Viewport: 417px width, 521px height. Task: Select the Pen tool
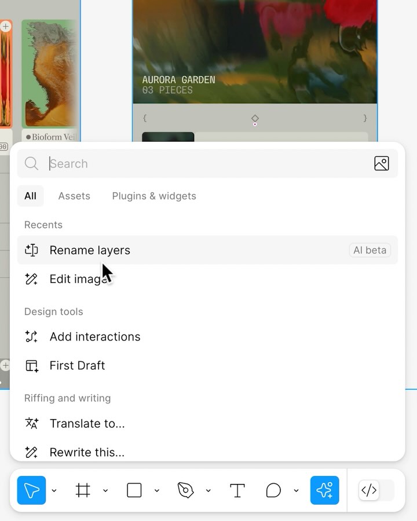click(x=185, y=490)
